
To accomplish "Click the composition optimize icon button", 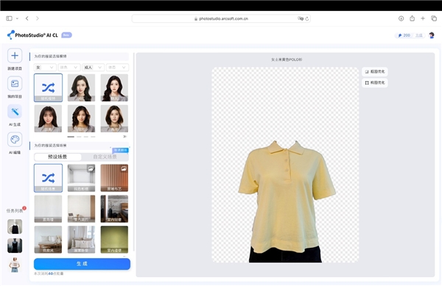I will [x=375, y=82].
